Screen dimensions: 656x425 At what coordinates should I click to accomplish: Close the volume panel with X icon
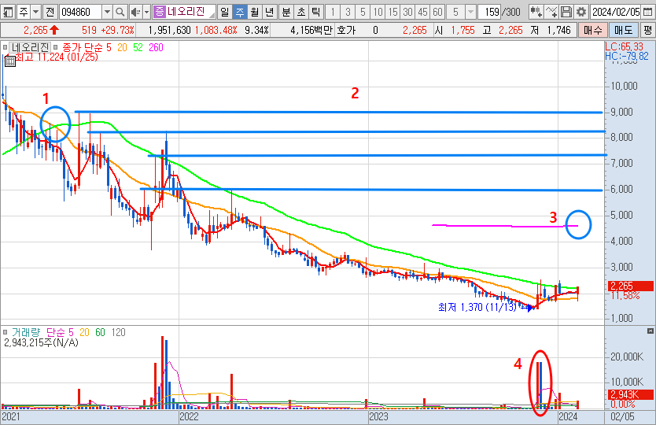[650, 331]
